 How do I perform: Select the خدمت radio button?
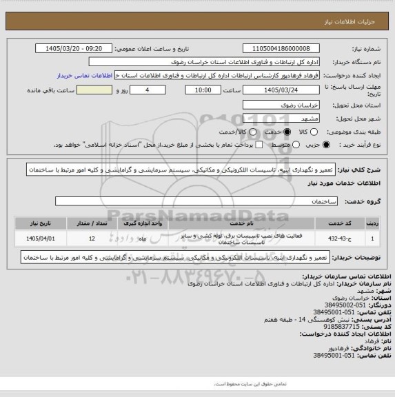(x=287, y=132)
